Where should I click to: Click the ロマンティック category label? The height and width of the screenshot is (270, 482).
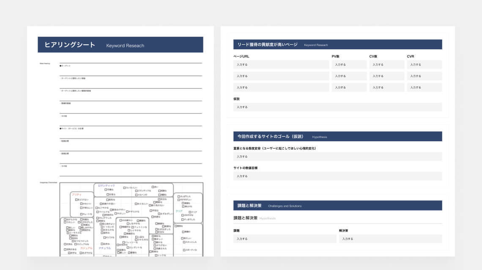pos(107,186)
